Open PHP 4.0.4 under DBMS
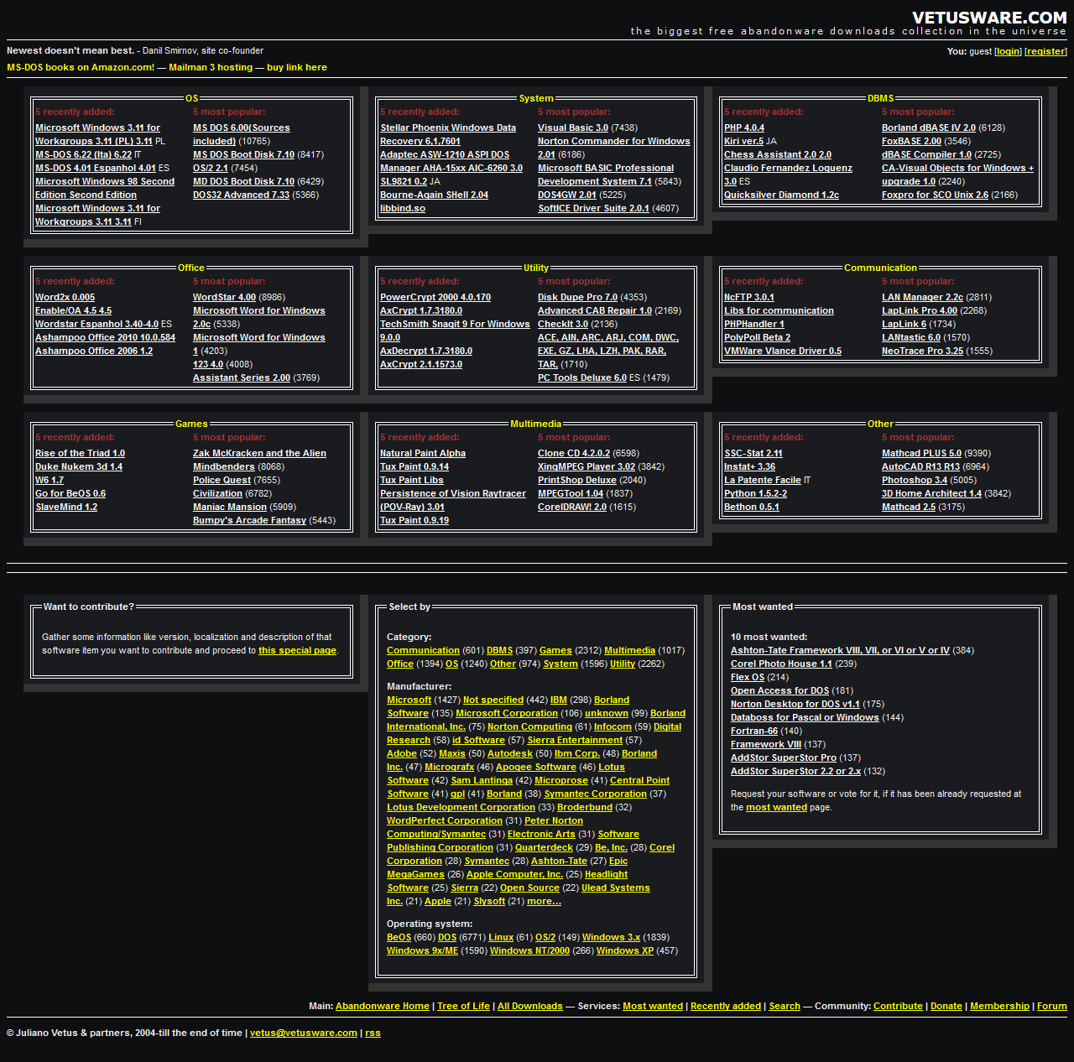Screen dimensions: 1074x1062 tap(744, 128)
